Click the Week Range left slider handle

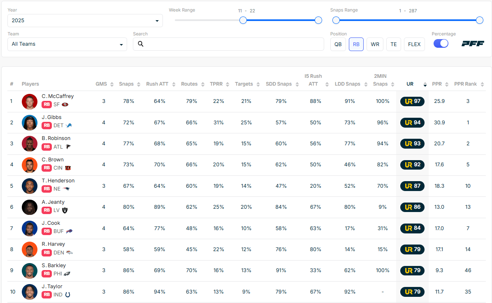pyautogui.click(x=243, y=20)
